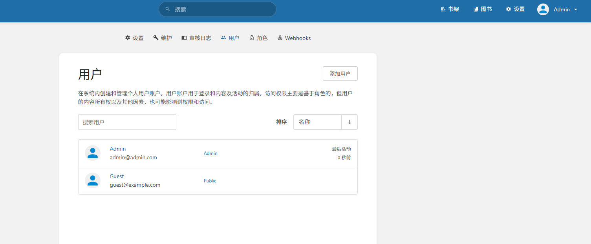Open 设置 settings from the top header
Screen dimensions: 591x244
point(515,9)
